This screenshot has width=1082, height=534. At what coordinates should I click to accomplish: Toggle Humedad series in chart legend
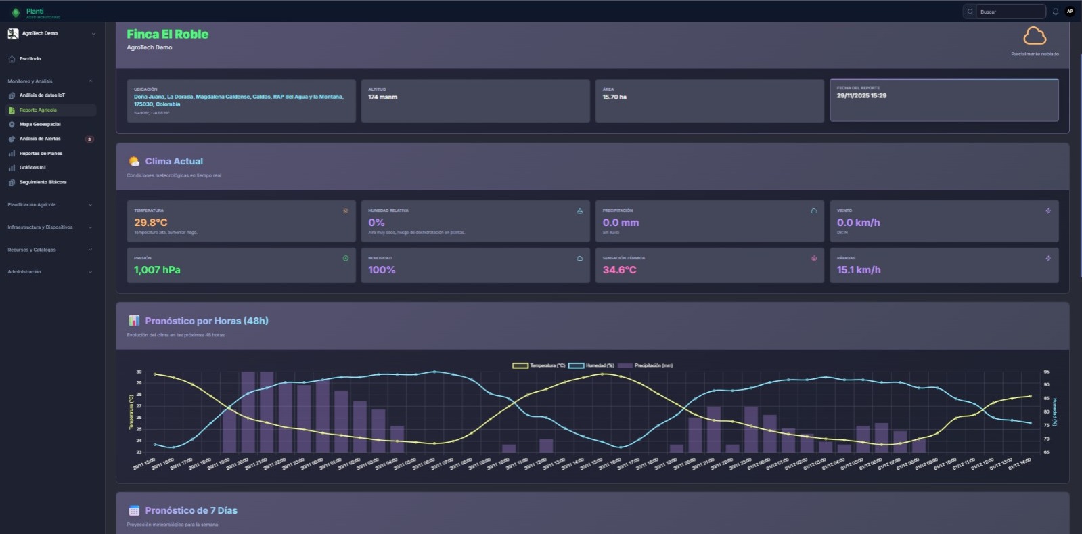pos(591,365)
